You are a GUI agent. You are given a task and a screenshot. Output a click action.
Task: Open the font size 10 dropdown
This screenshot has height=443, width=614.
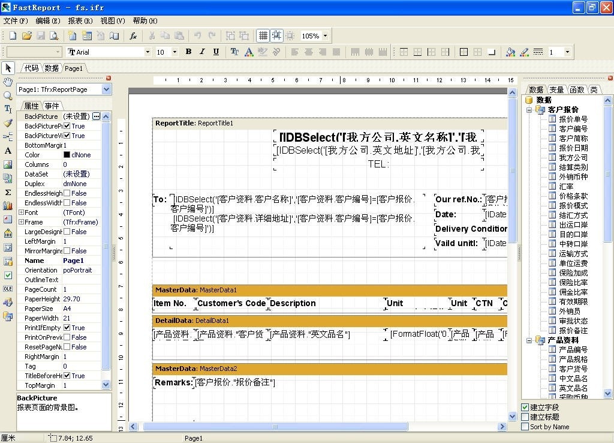(x=174, y=52)
